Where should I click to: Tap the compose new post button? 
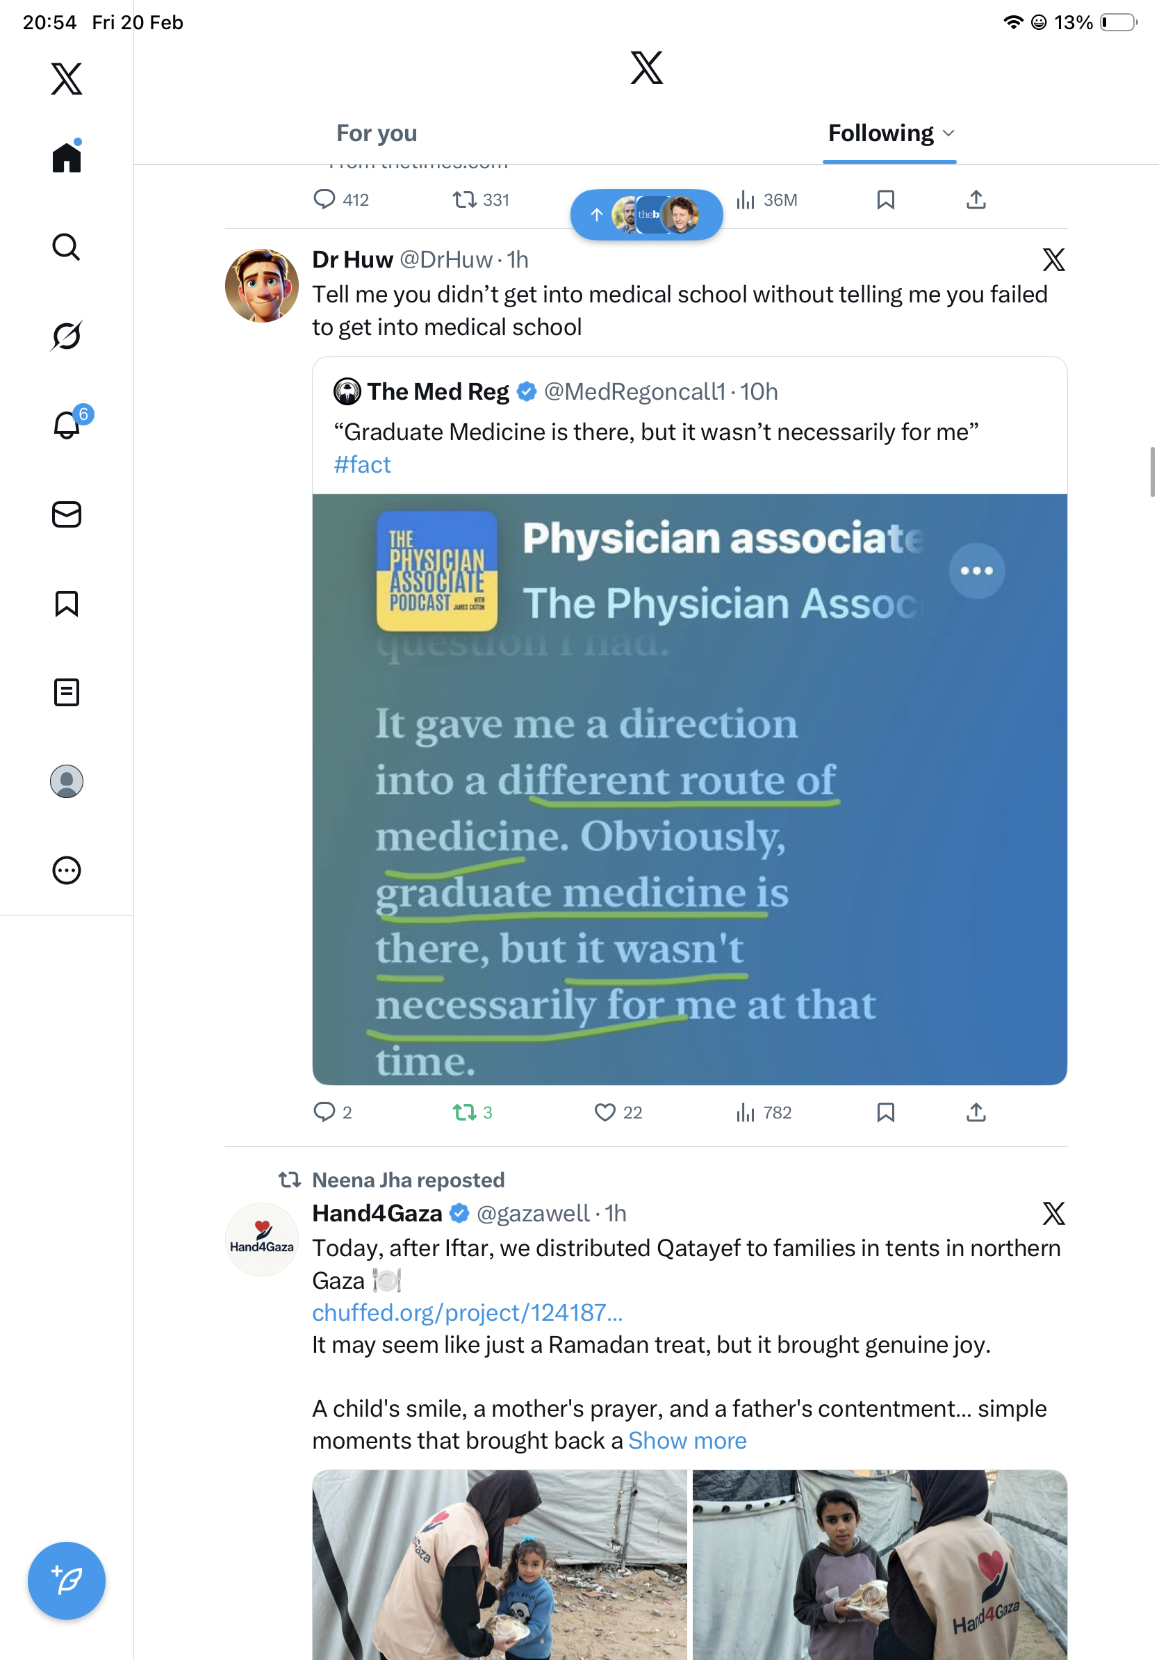pos(67,1581)
